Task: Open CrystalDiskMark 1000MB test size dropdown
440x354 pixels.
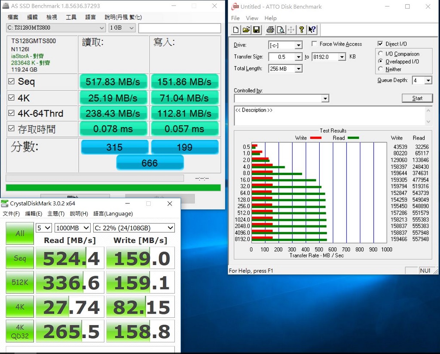Action: [x=72, y=228]
